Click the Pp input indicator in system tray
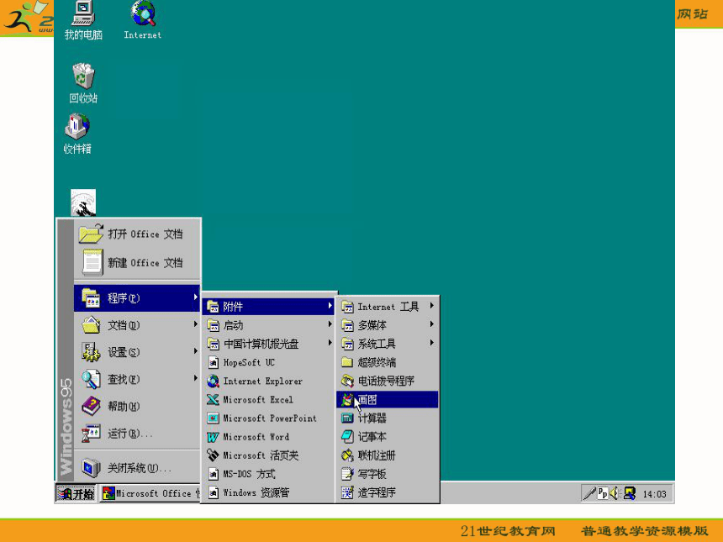The width and height of the screenshot is (723, 542). (603, 493)
